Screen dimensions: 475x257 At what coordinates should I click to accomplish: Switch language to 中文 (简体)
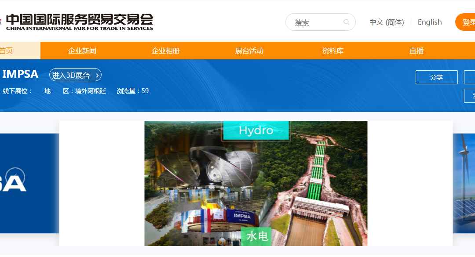pos(387,22)
